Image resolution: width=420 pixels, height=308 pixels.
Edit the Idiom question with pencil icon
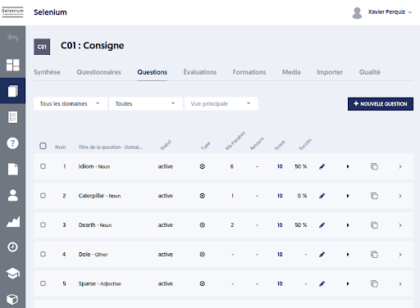pyautogui.click(x=322, y=166)
